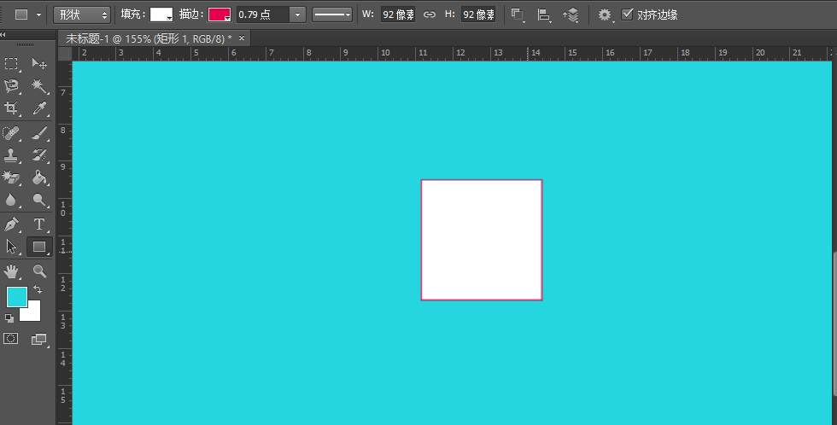The height and width of the screenshot is (425, 837).
Task: Select the Rectangular Marquee tool
Action: 12,64
